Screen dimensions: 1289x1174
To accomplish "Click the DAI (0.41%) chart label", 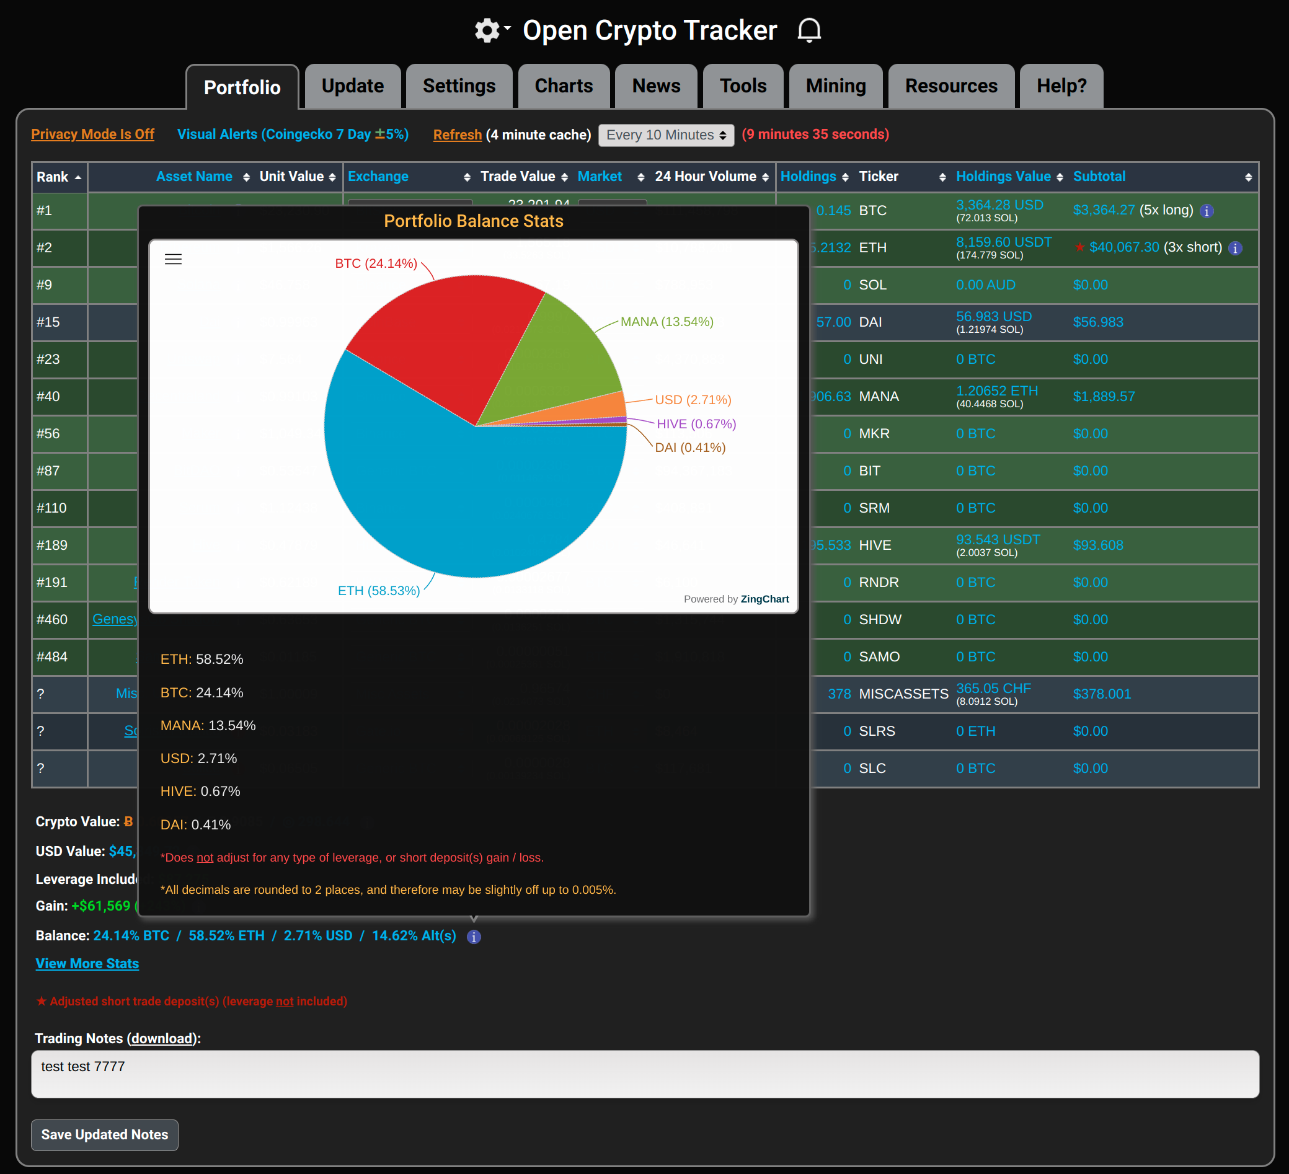I will pyautogui.click(x=690, y=448).
